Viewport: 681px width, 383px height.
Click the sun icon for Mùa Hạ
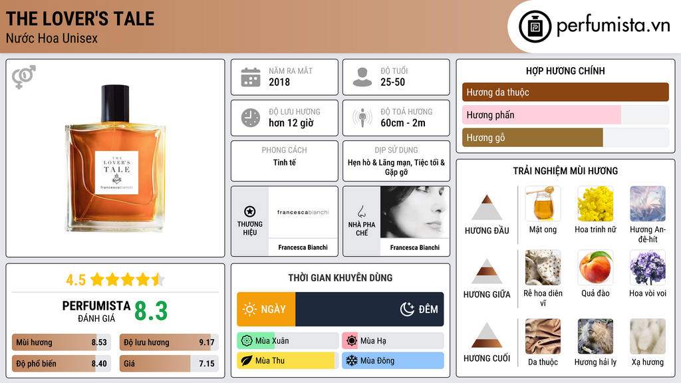351,341
